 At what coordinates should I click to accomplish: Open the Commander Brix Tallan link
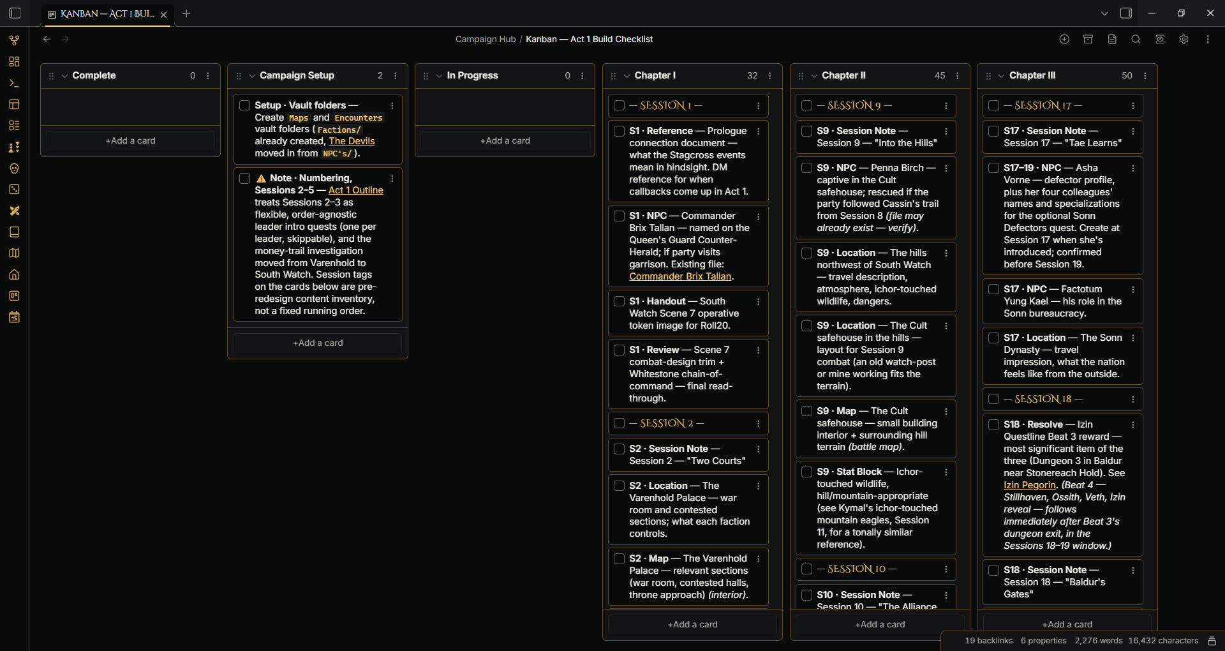(680, 276)
